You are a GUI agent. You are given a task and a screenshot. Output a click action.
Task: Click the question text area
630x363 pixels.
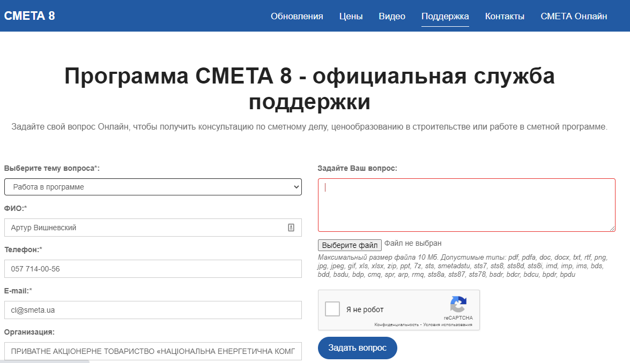[x=466, y=205]
